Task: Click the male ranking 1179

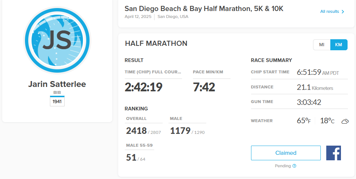Action: tap(180, 131)
